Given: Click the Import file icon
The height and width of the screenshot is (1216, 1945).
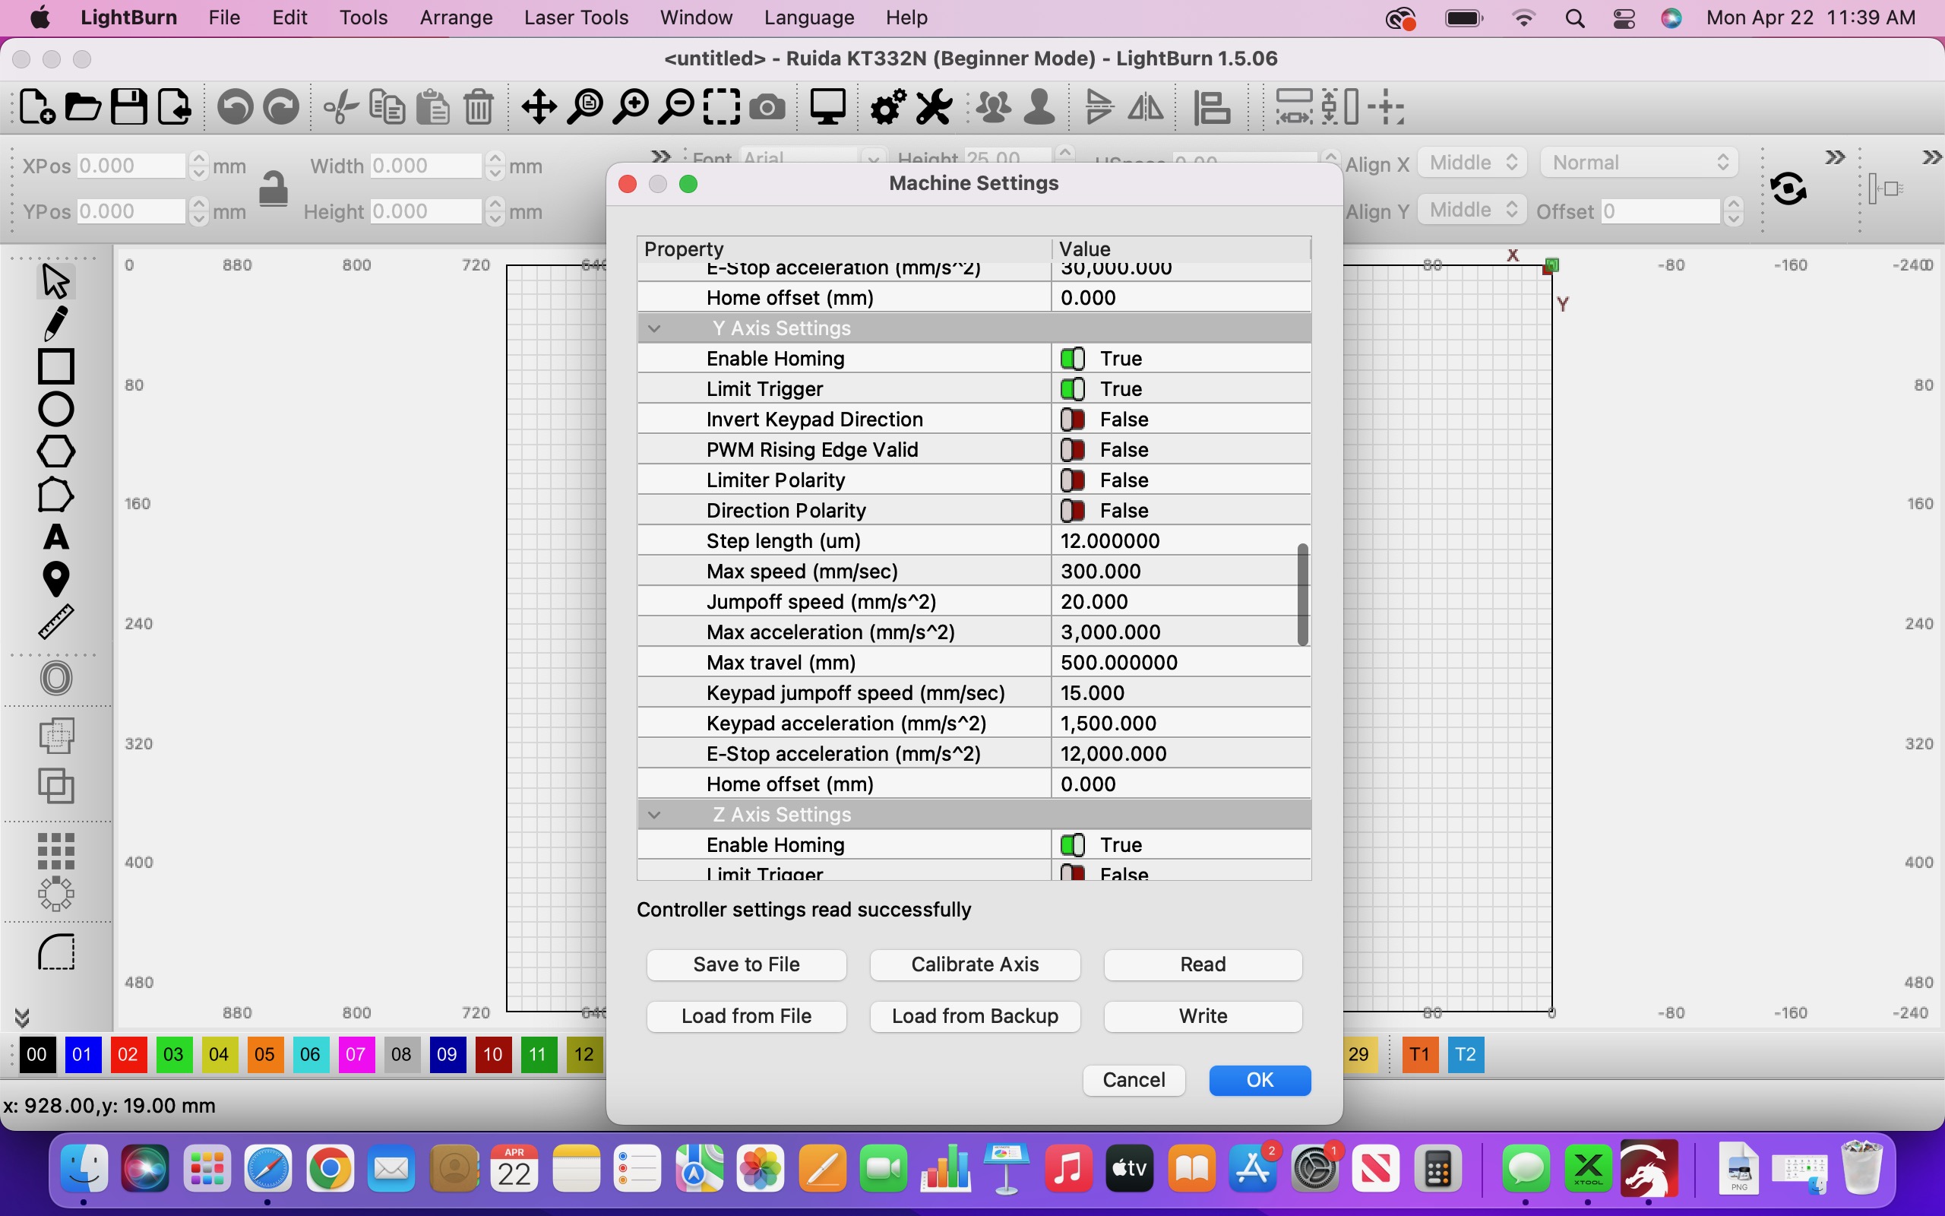Looking at the screenshot, I should tap(175, 107).
